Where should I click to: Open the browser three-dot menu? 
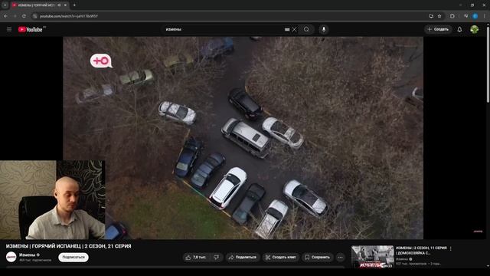485,16
